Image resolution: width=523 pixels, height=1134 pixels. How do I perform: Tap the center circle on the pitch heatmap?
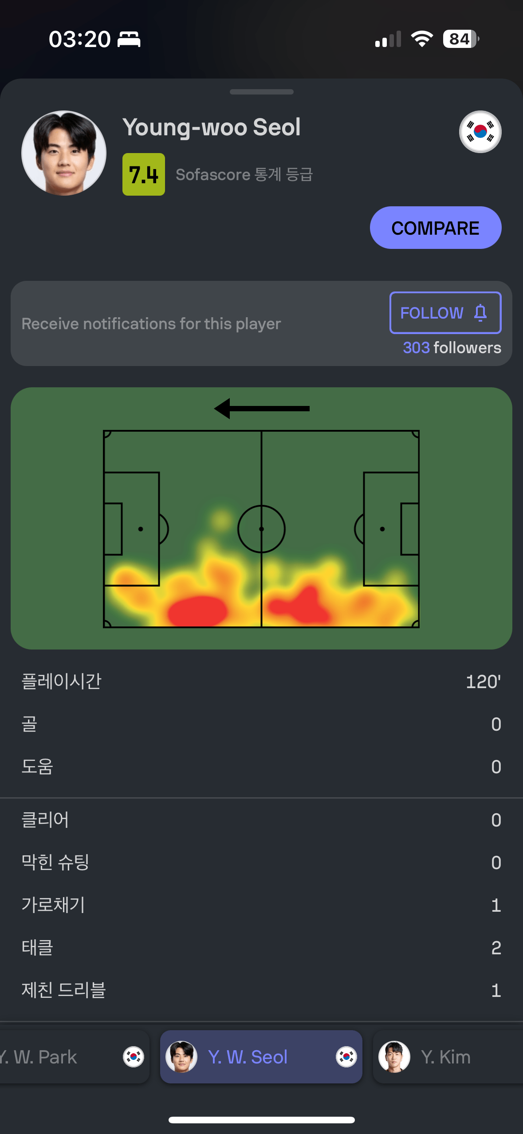click(261, 529)
